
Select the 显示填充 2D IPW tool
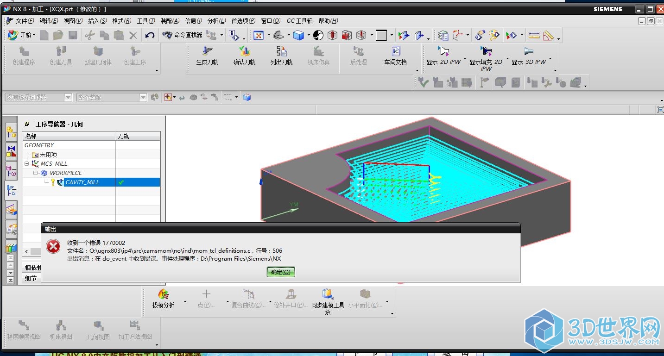pos(486,58)
